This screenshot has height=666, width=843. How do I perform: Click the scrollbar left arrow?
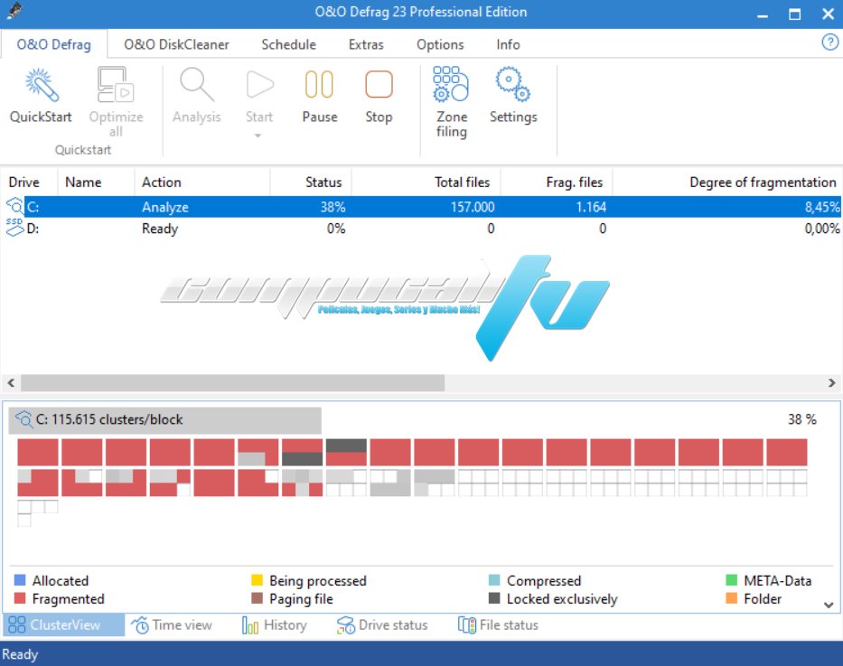(11, 383)
